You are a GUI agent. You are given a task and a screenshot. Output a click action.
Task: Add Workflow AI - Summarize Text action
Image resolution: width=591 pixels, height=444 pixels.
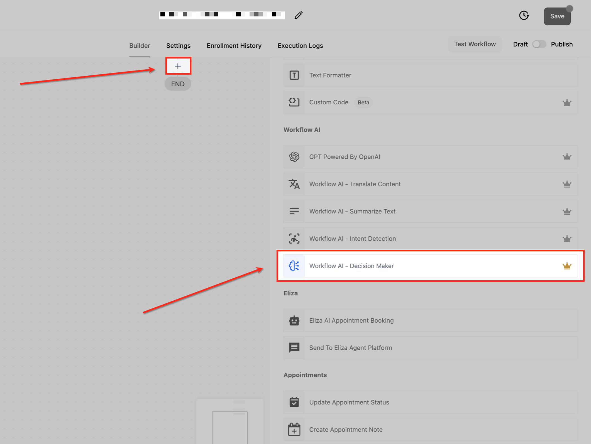tap(352, 211)
